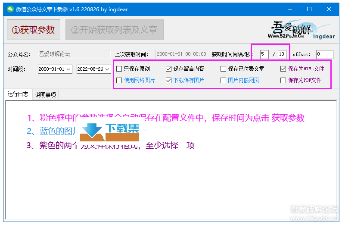Click the 公众号名 label
This screenshot has height=225, width=342.
(x=19, y=54)
